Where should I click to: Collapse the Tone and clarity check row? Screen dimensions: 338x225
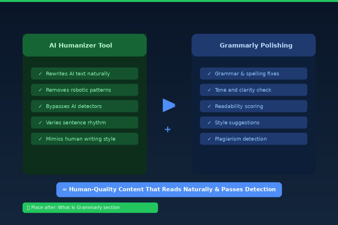click(x=253, y=90)
